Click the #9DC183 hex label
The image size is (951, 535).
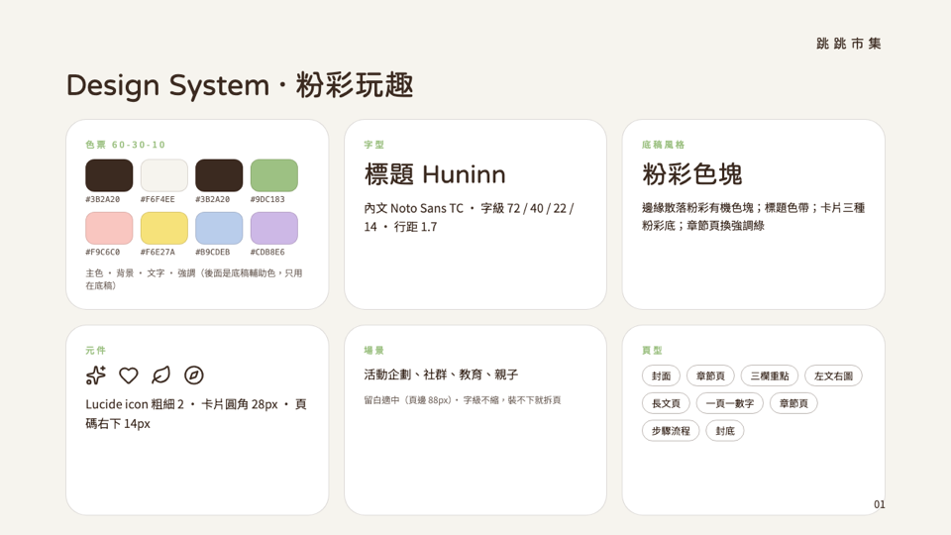point(267,199)
